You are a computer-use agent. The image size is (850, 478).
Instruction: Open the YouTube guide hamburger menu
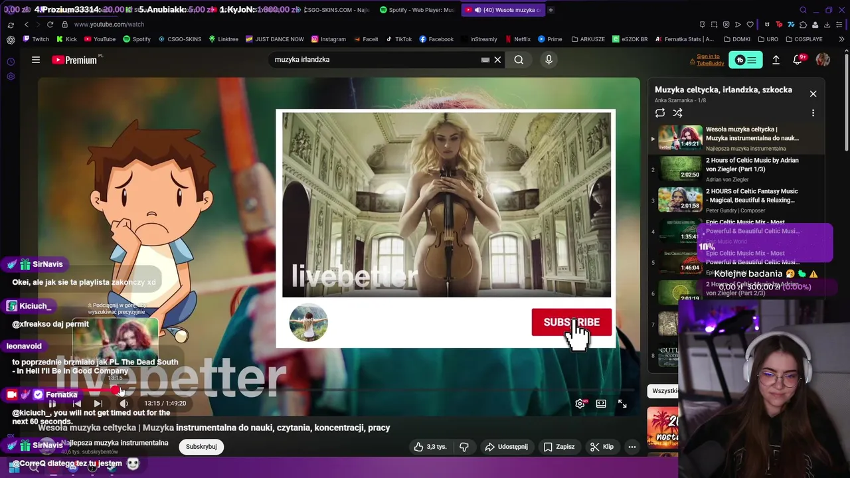(x=36, y=60)
